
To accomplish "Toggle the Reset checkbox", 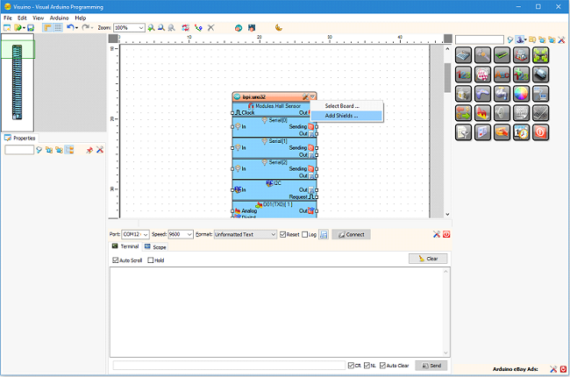I will point(283,234).
